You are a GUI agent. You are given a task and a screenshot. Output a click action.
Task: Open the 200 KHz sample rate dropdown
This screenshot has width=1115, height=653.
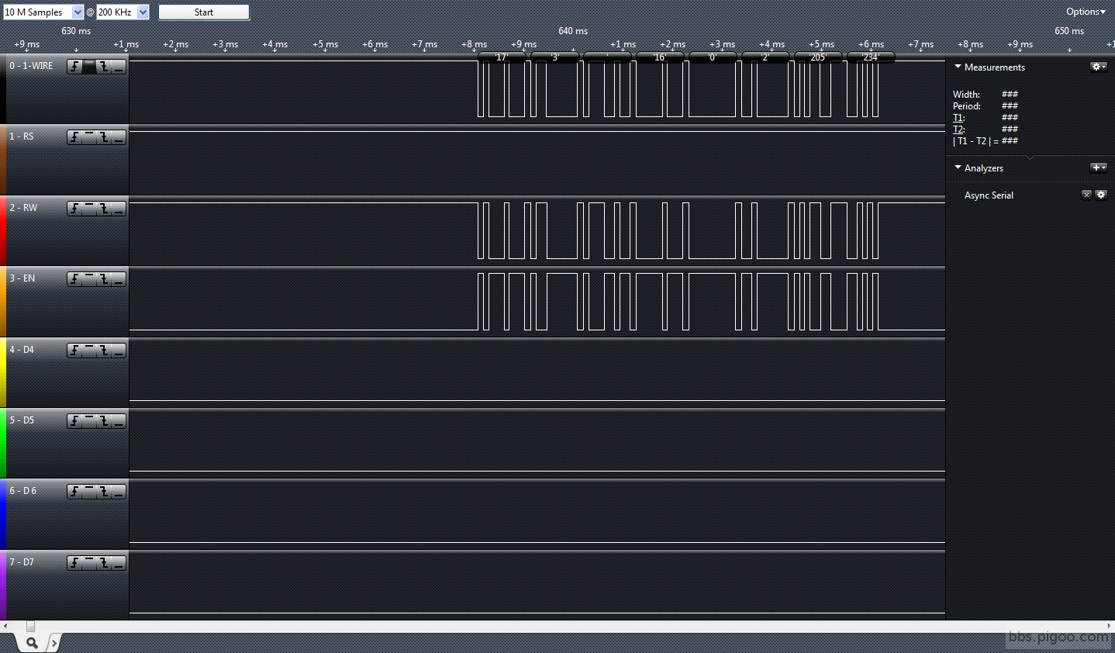123,12
